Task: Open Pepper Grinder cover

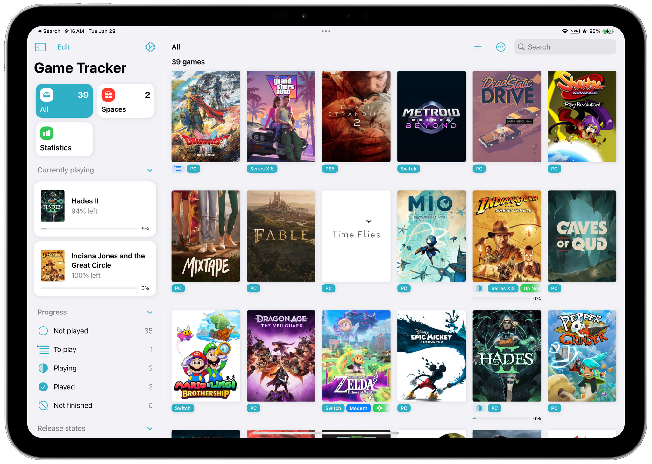Action: [x=582, y=356]
